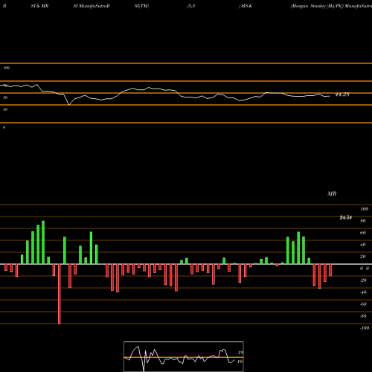
Task: Click the sharp RSI dip touching 30 line
Action: coord(69,104)
